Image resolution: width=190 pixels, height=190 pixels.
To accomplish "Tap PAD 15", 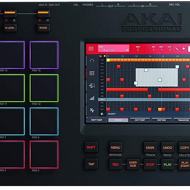I will (12, 55).
